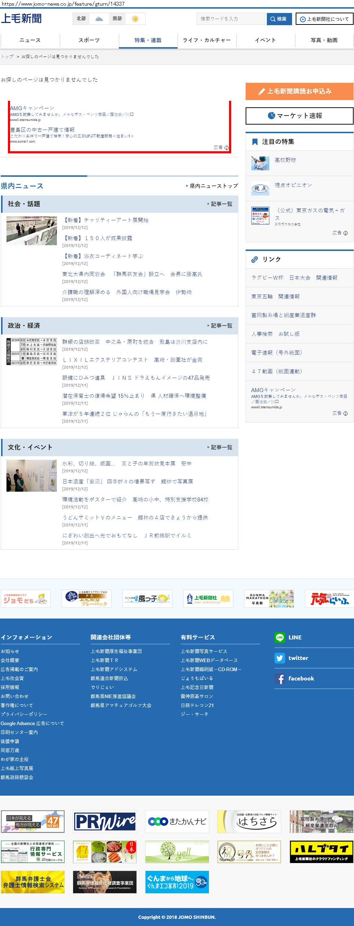Open the スポーツ navigation tab
Image resolution: width=354 pixels, height=926 pixels.
pos(89,40)
